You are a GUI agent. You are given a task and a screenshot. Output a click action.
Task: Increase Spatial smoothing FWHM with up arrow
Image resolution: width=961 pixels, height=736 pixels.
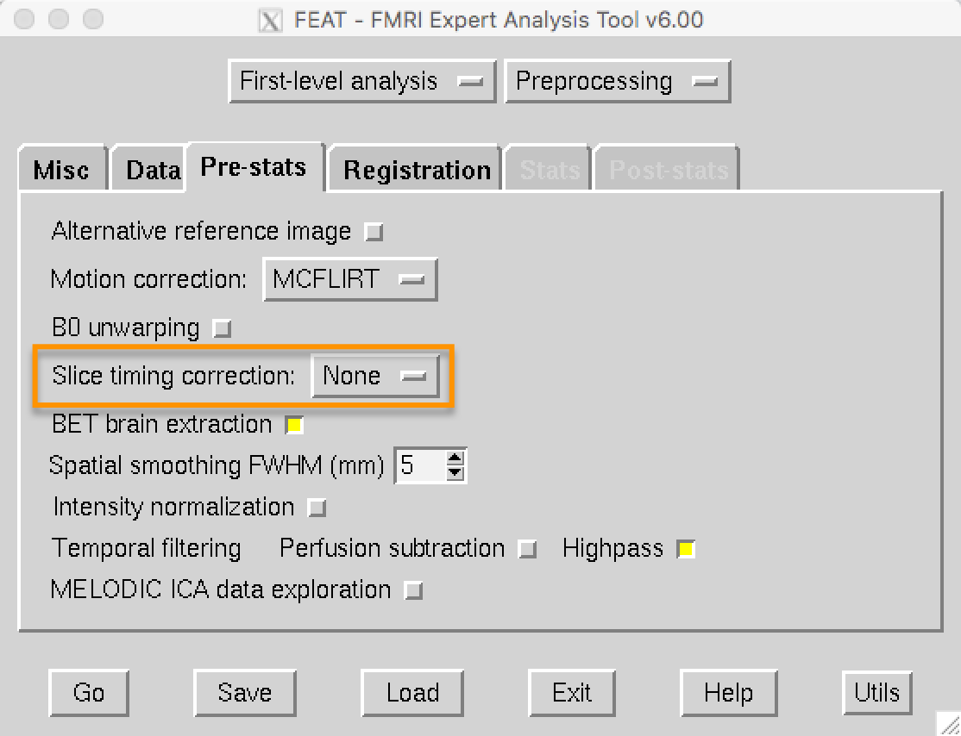[455, 458]
